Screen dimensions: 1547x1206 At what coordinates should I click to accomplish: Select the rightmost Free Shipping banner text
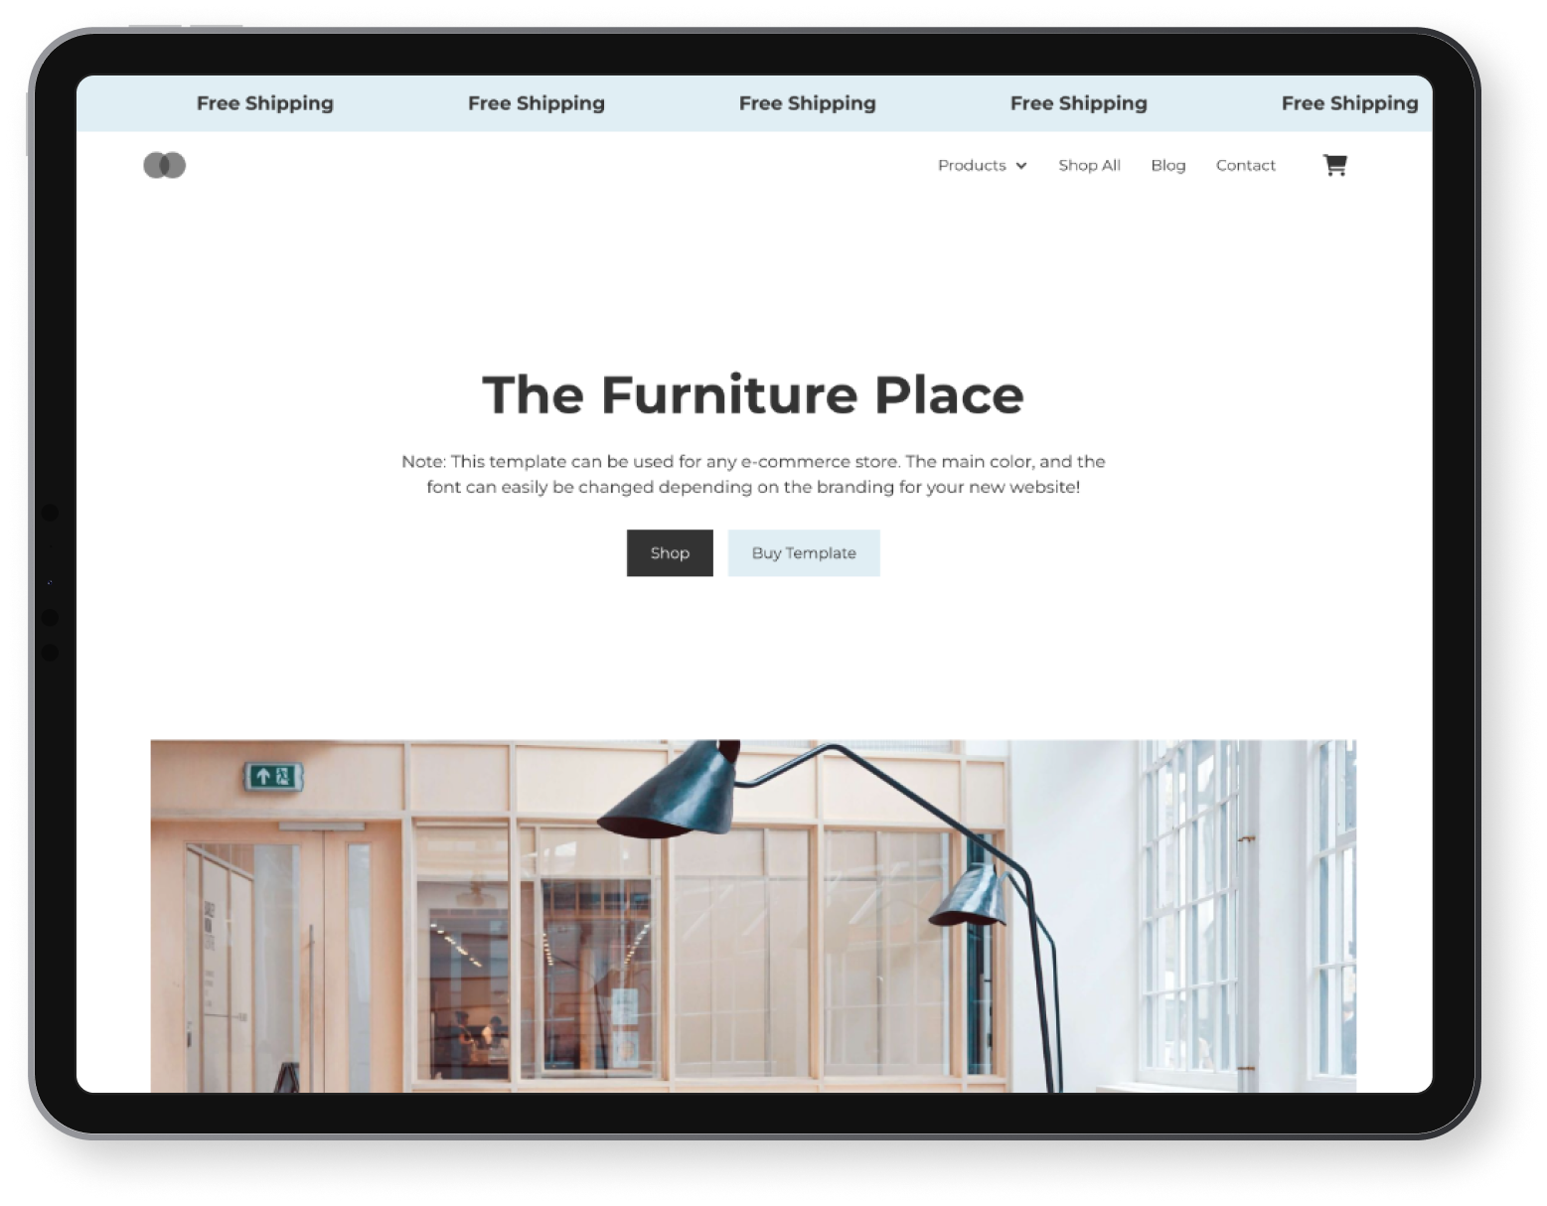pyautogui.click(x=1349, y=103)
